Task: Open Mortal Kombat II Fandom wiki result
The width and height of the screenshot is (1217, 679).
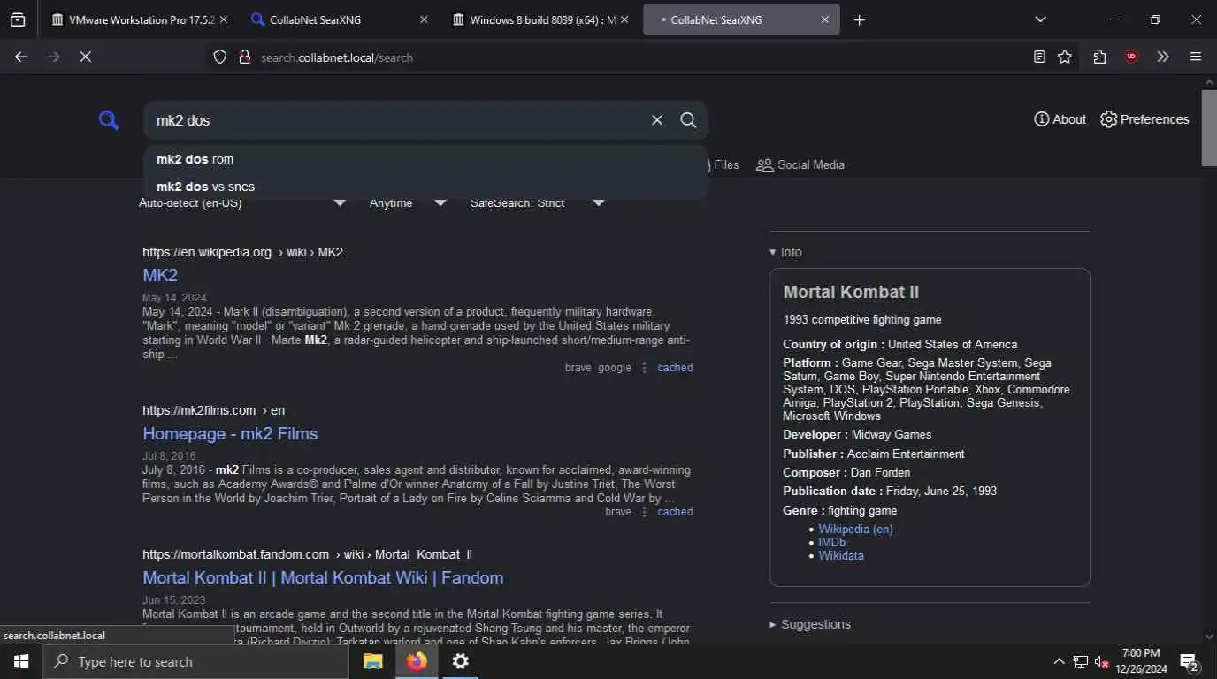Action: [x=323, y=577]
